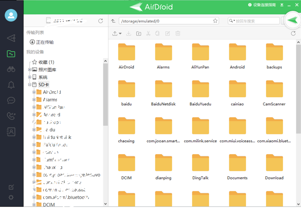The width and height of the screenshot is (301, 209).
Task: Open the top bar dropdown menu arrow
Action: pyautogui.click(x=282, y=5)
